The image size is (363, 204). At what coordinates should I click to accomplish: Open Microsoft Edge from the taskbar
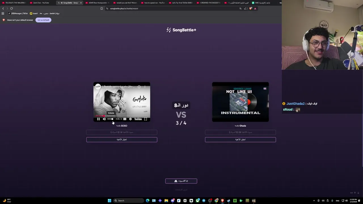point(147,201)
